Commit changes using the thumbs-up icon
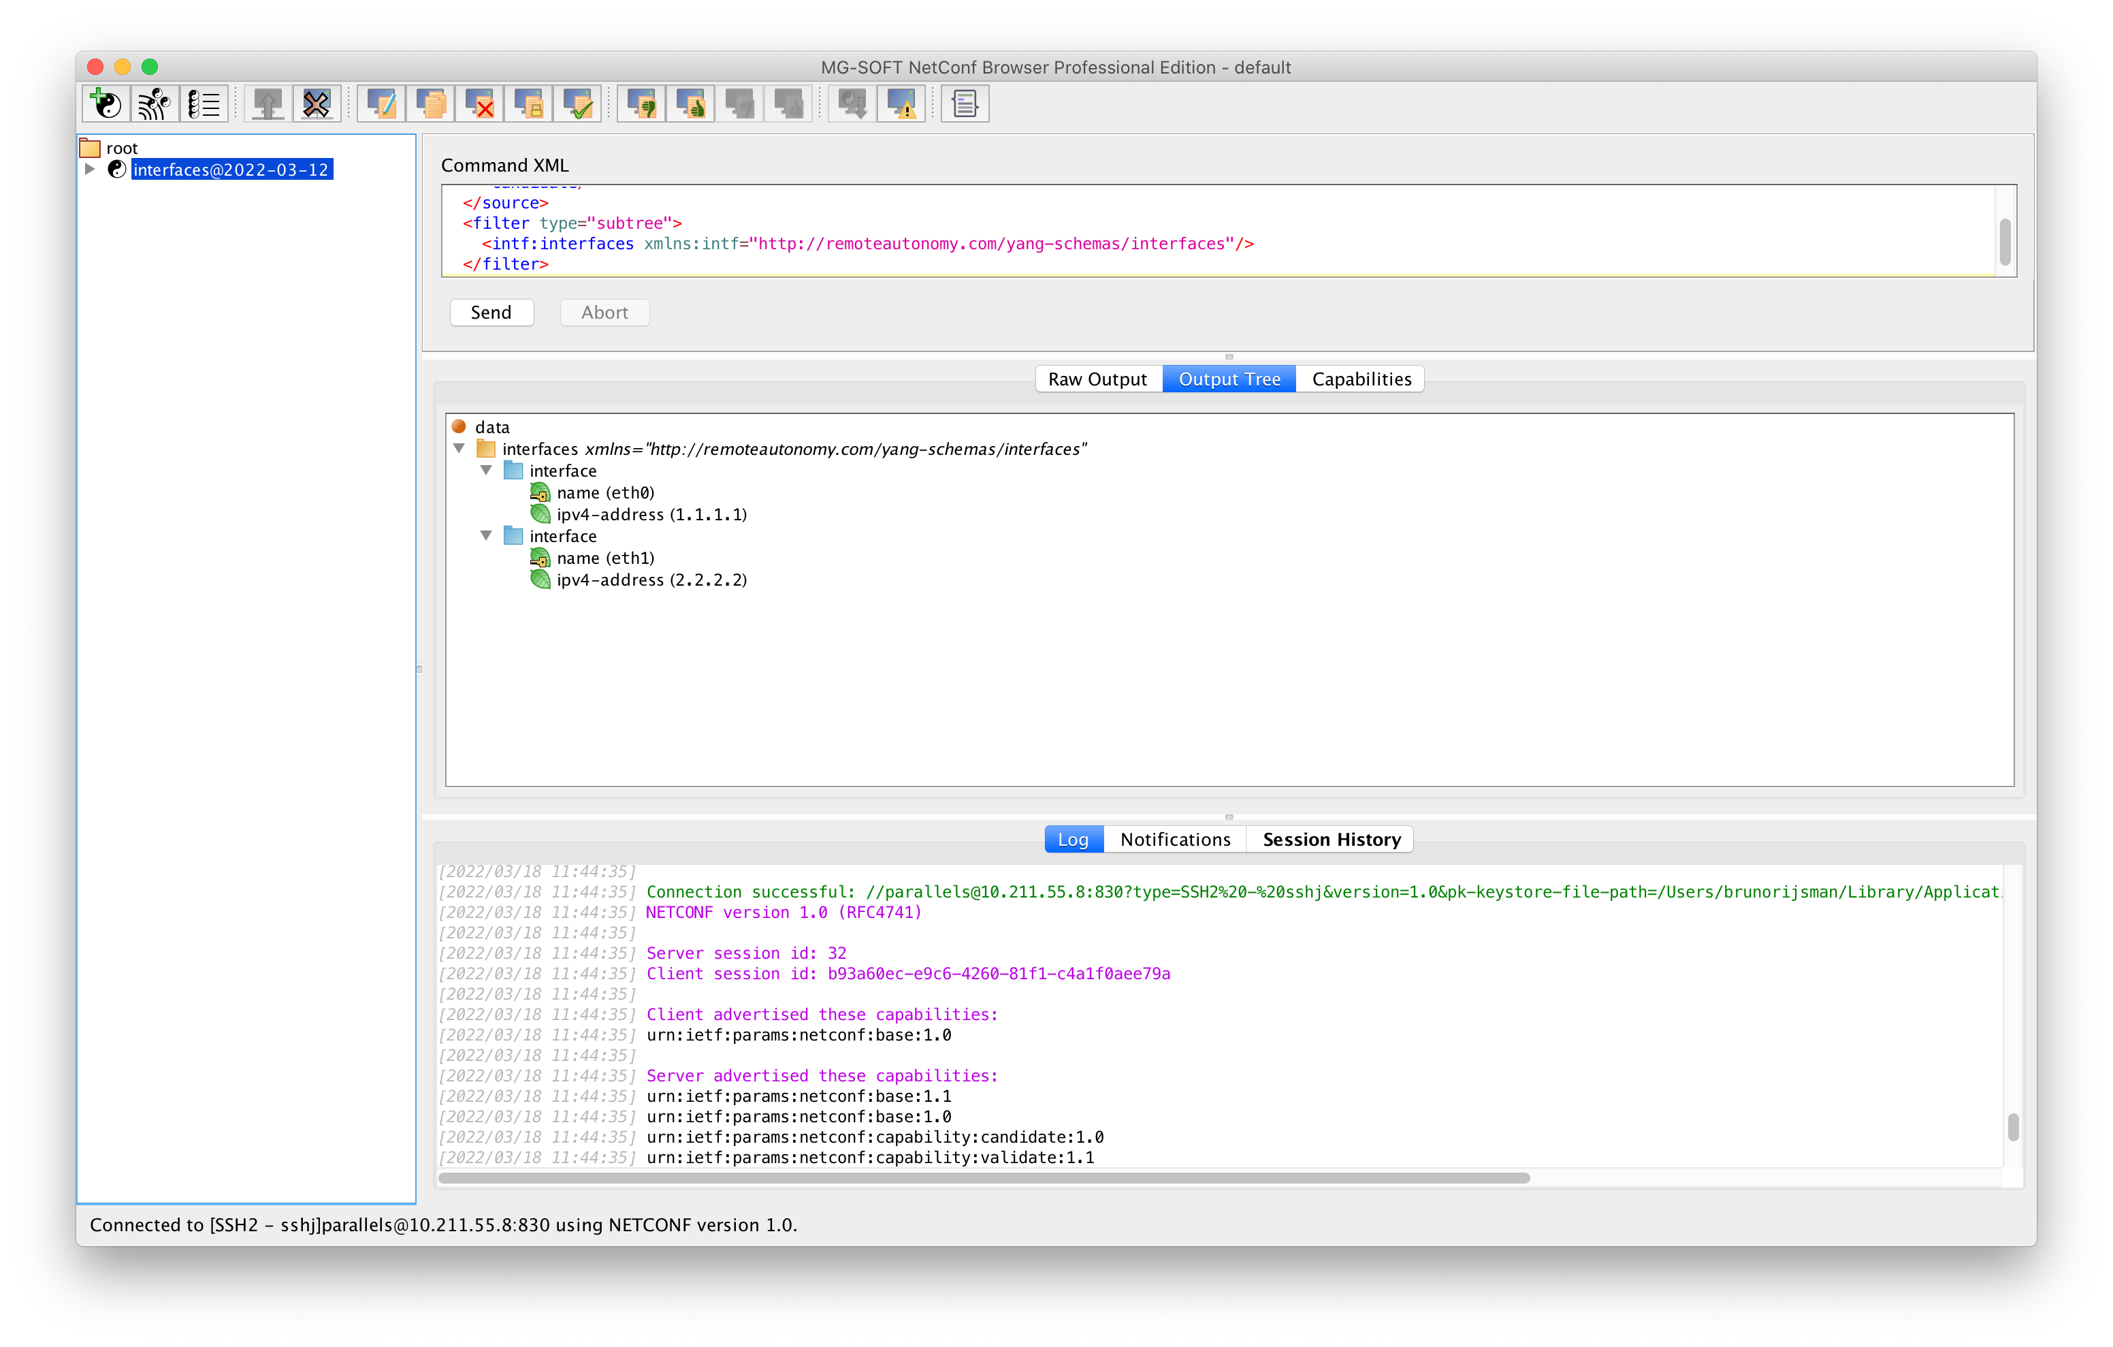 (690, 103)
